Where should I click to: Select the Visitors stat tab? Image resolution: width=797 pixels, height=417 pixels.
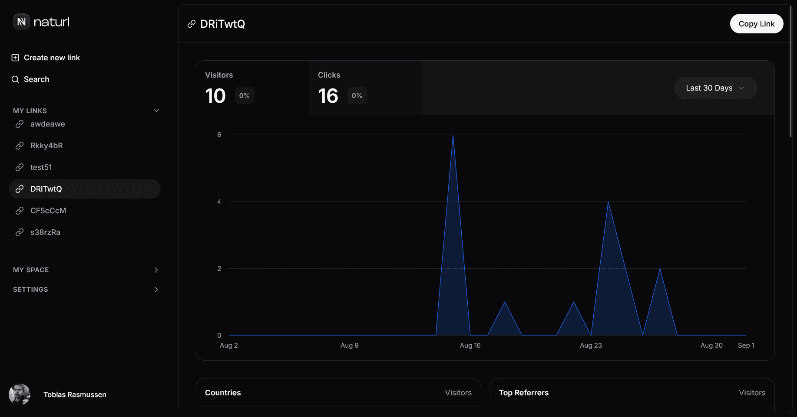252,88
